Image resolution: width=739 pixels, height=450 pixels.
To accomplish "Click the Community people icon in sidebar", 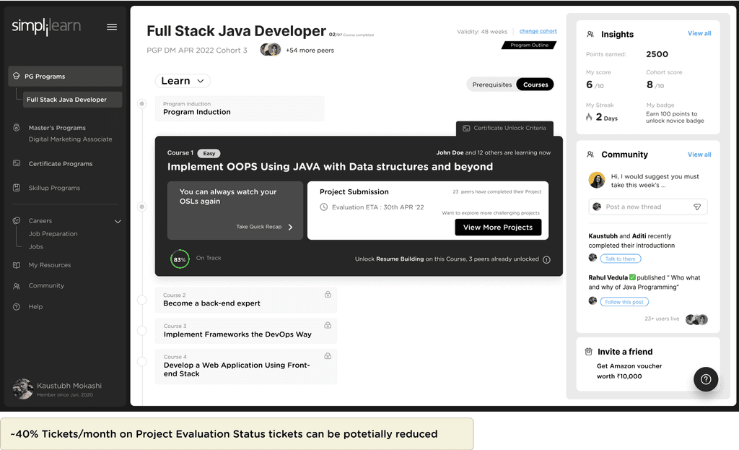I will pos(17,286).
